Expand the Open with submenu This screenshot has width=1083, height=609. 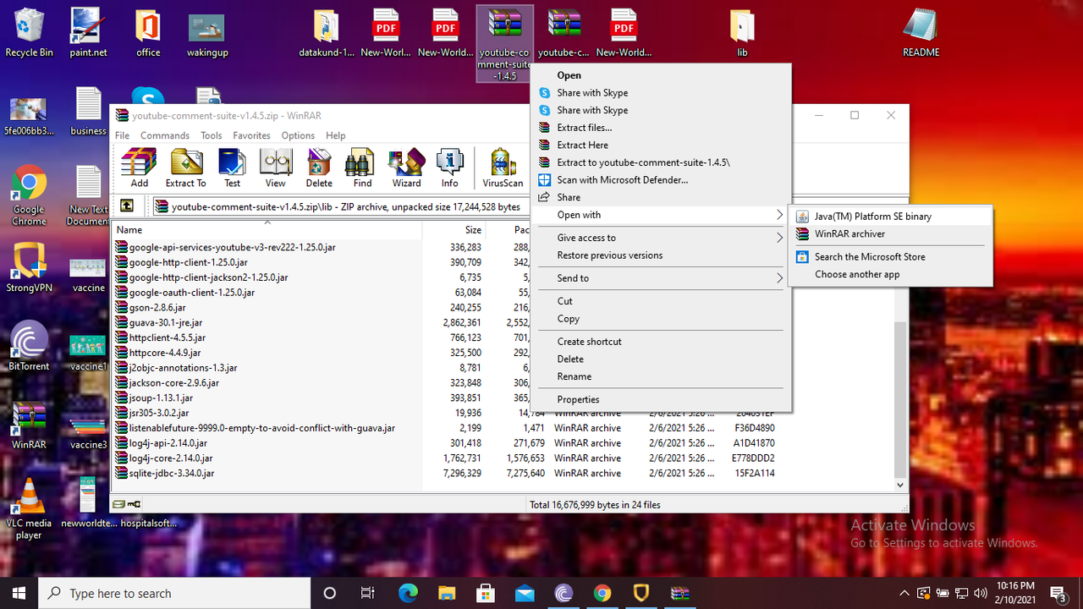(661, 215)
